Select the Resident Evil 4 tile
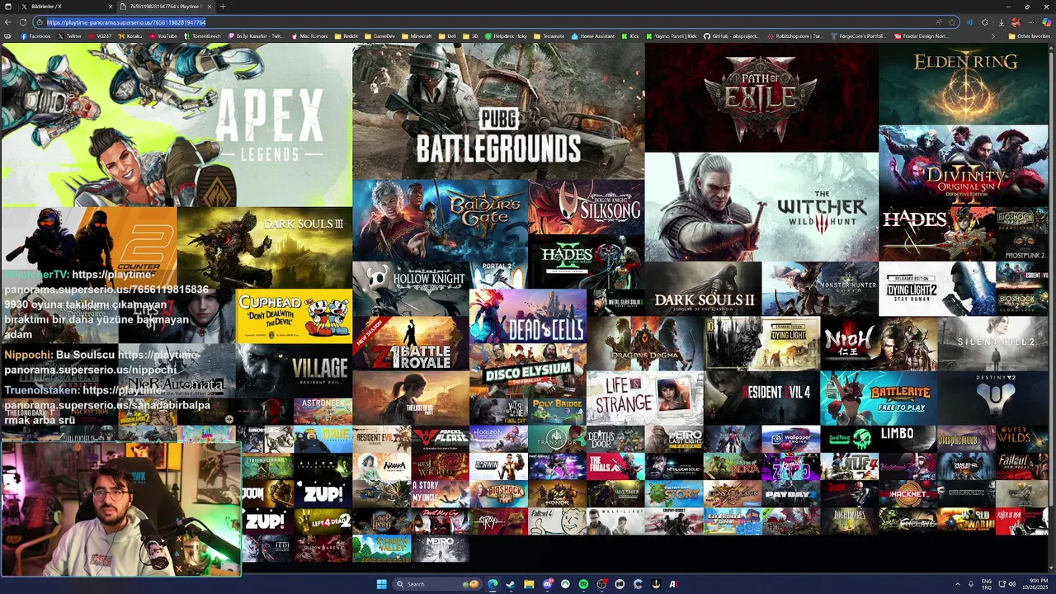The height and width of the screenshot is (594, 1056). (761, 398)
